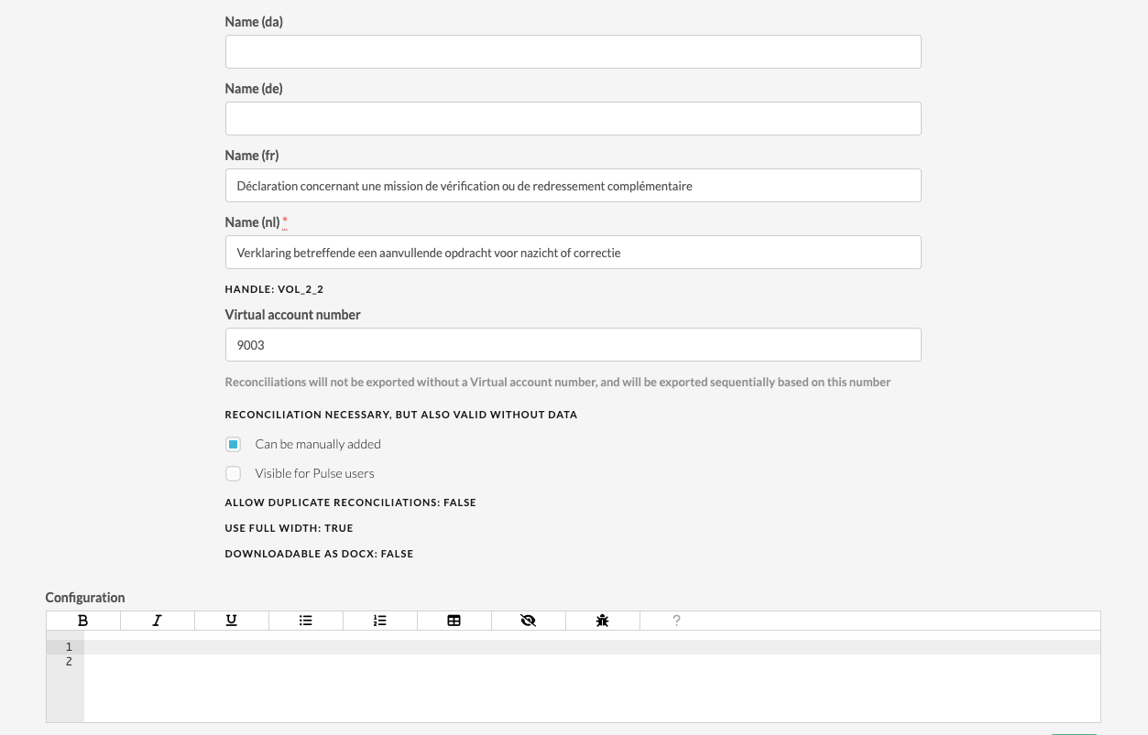Click line number 2 in the gutter
The image size is (1148, 735).
pos(69,662)
